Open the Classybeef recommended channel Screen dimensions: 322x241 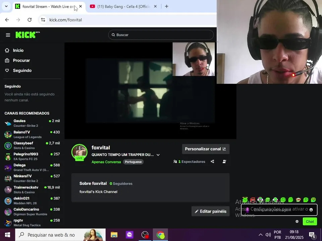pos(32,146)
